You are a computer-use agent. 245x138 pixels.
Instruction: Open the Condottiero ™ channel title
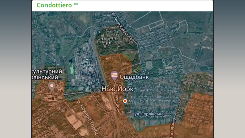click(x=57, y=5)
